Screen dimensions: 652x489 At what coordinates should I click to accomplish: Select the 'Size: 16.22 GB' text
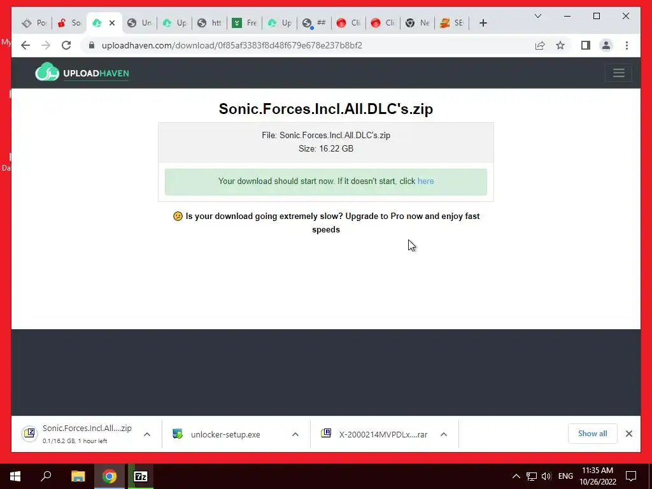point(326,149)
